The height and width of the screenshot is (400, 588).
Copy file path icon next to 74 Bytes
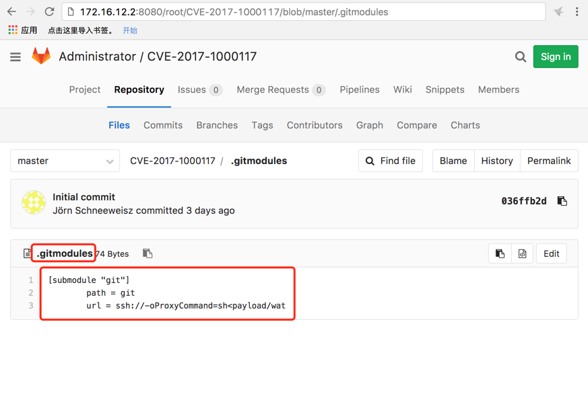coord(148,253)
